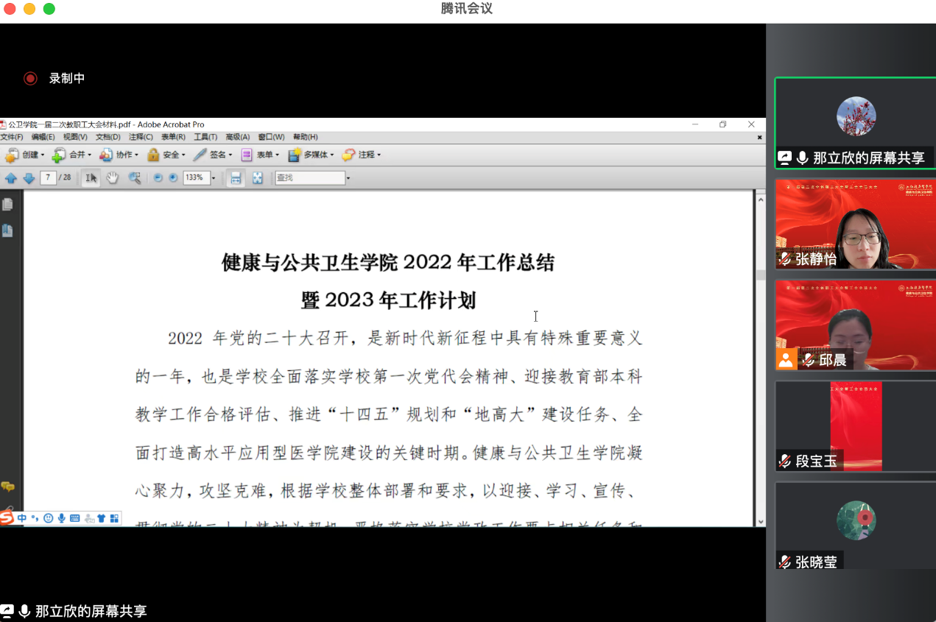Activate the fit-width scrolling mode icon
Viewport: 936px width, 622px height.
[235, 177]
